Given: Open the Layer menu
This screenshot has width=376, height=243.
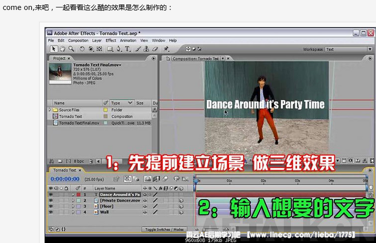Looking at the screenshot, I should click(97, 41).
